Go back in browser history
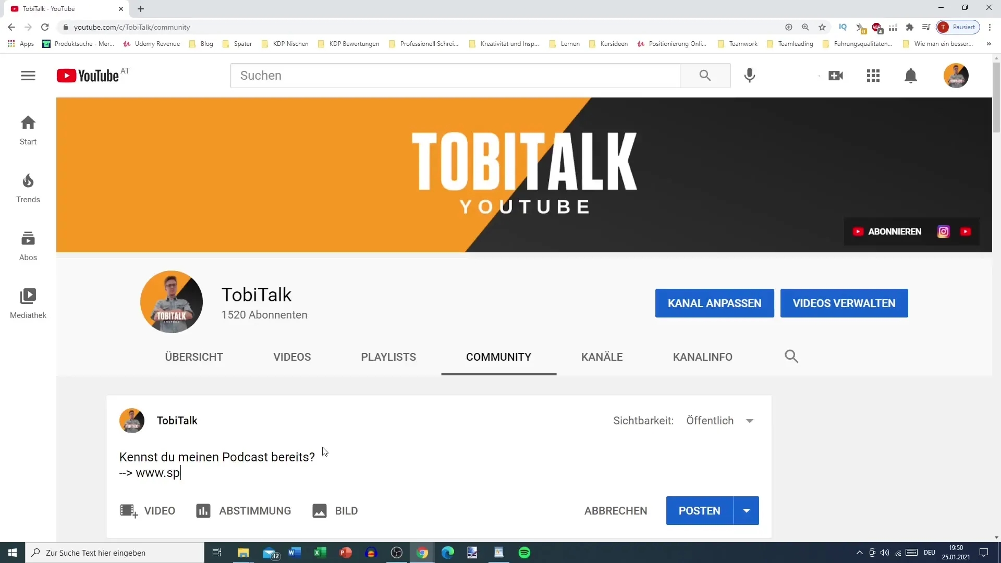1001x563 pixels. (x=11, y=27)
